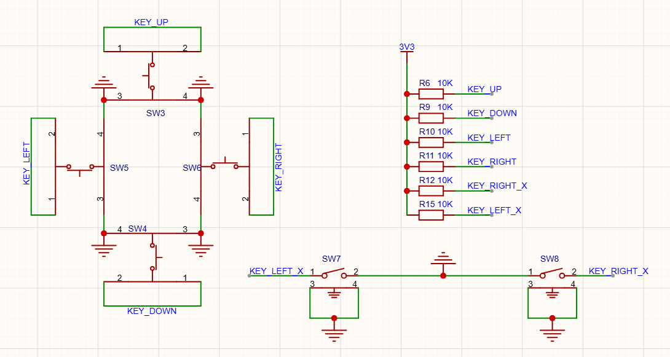This screenshot has height=357, width=670.
Task: Select the SW3 designator label
Action: 156,113
